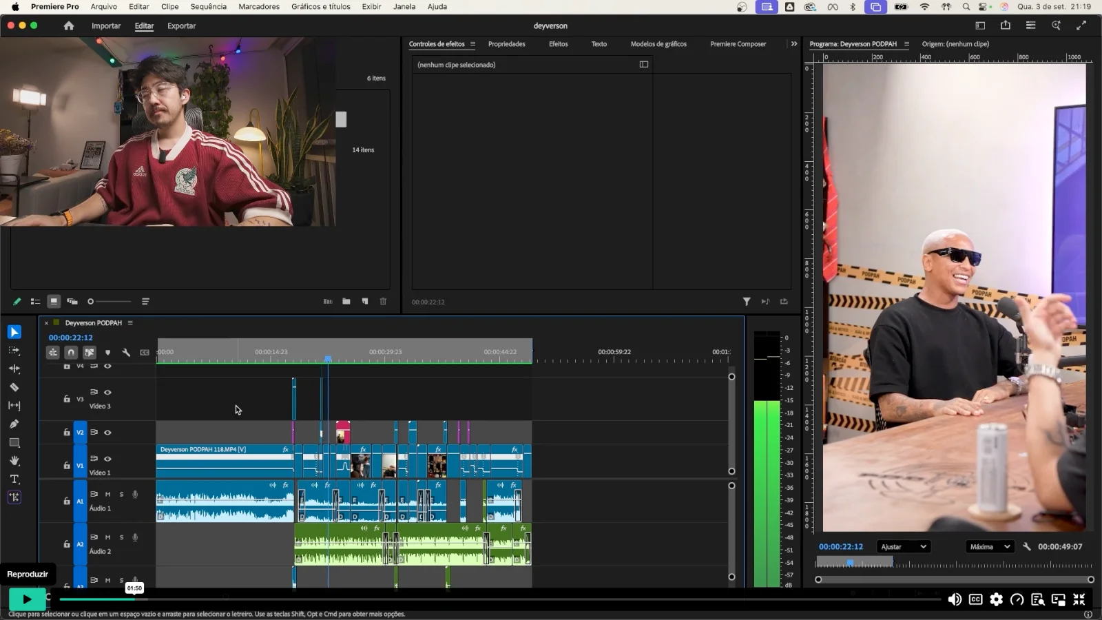Open timeline display settings wrench
1102x620 pixels.
coord(126,352)
